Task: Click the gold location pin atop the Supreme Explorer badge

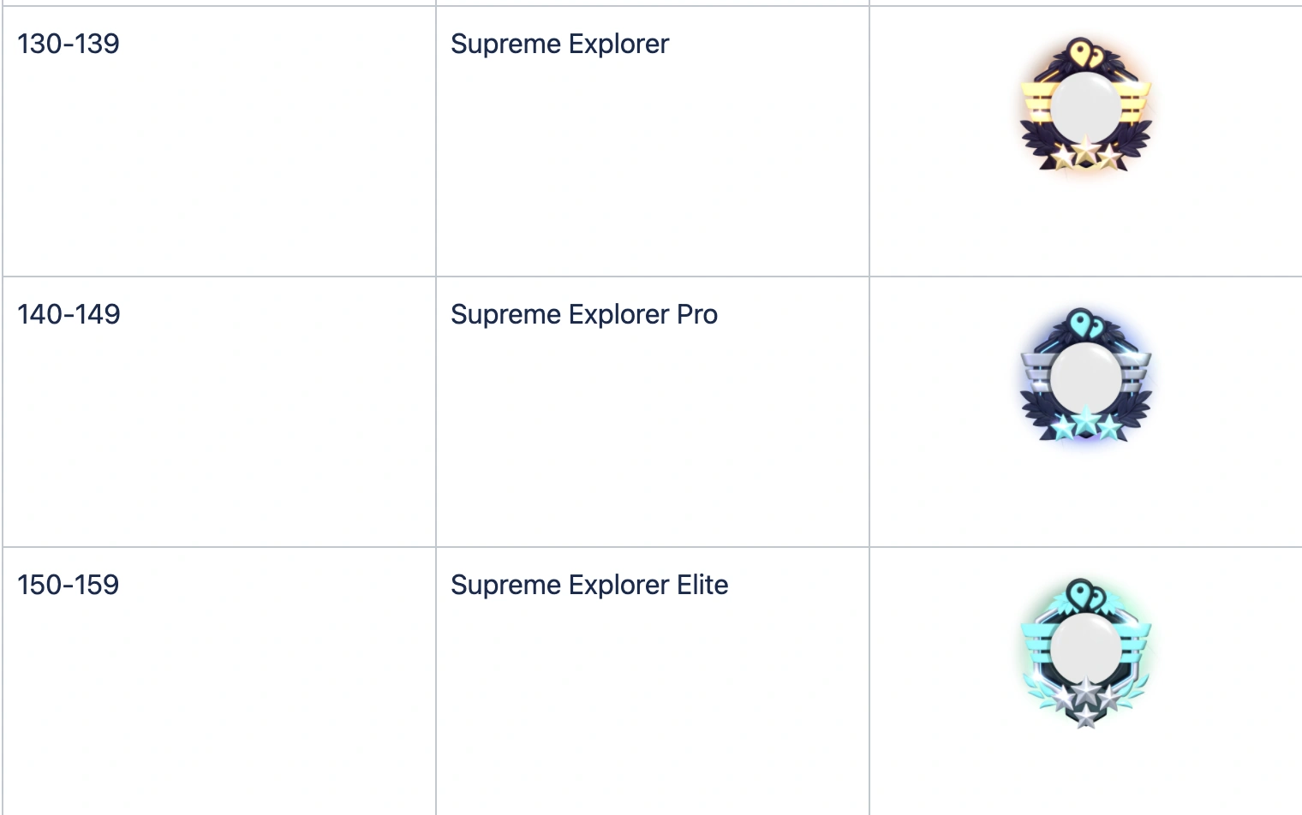Action: (1085, 53)
